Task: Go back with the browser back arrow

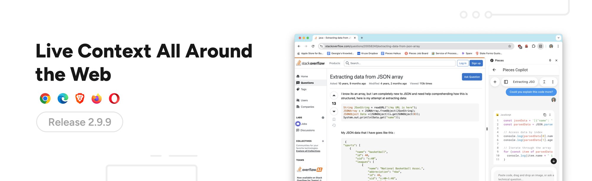Action: pyautogui.click(x=299, y=46)
